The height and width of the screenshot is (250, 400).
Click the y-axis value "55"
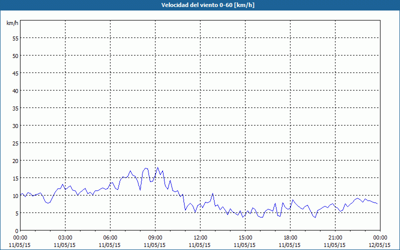(x=15, y=38)
